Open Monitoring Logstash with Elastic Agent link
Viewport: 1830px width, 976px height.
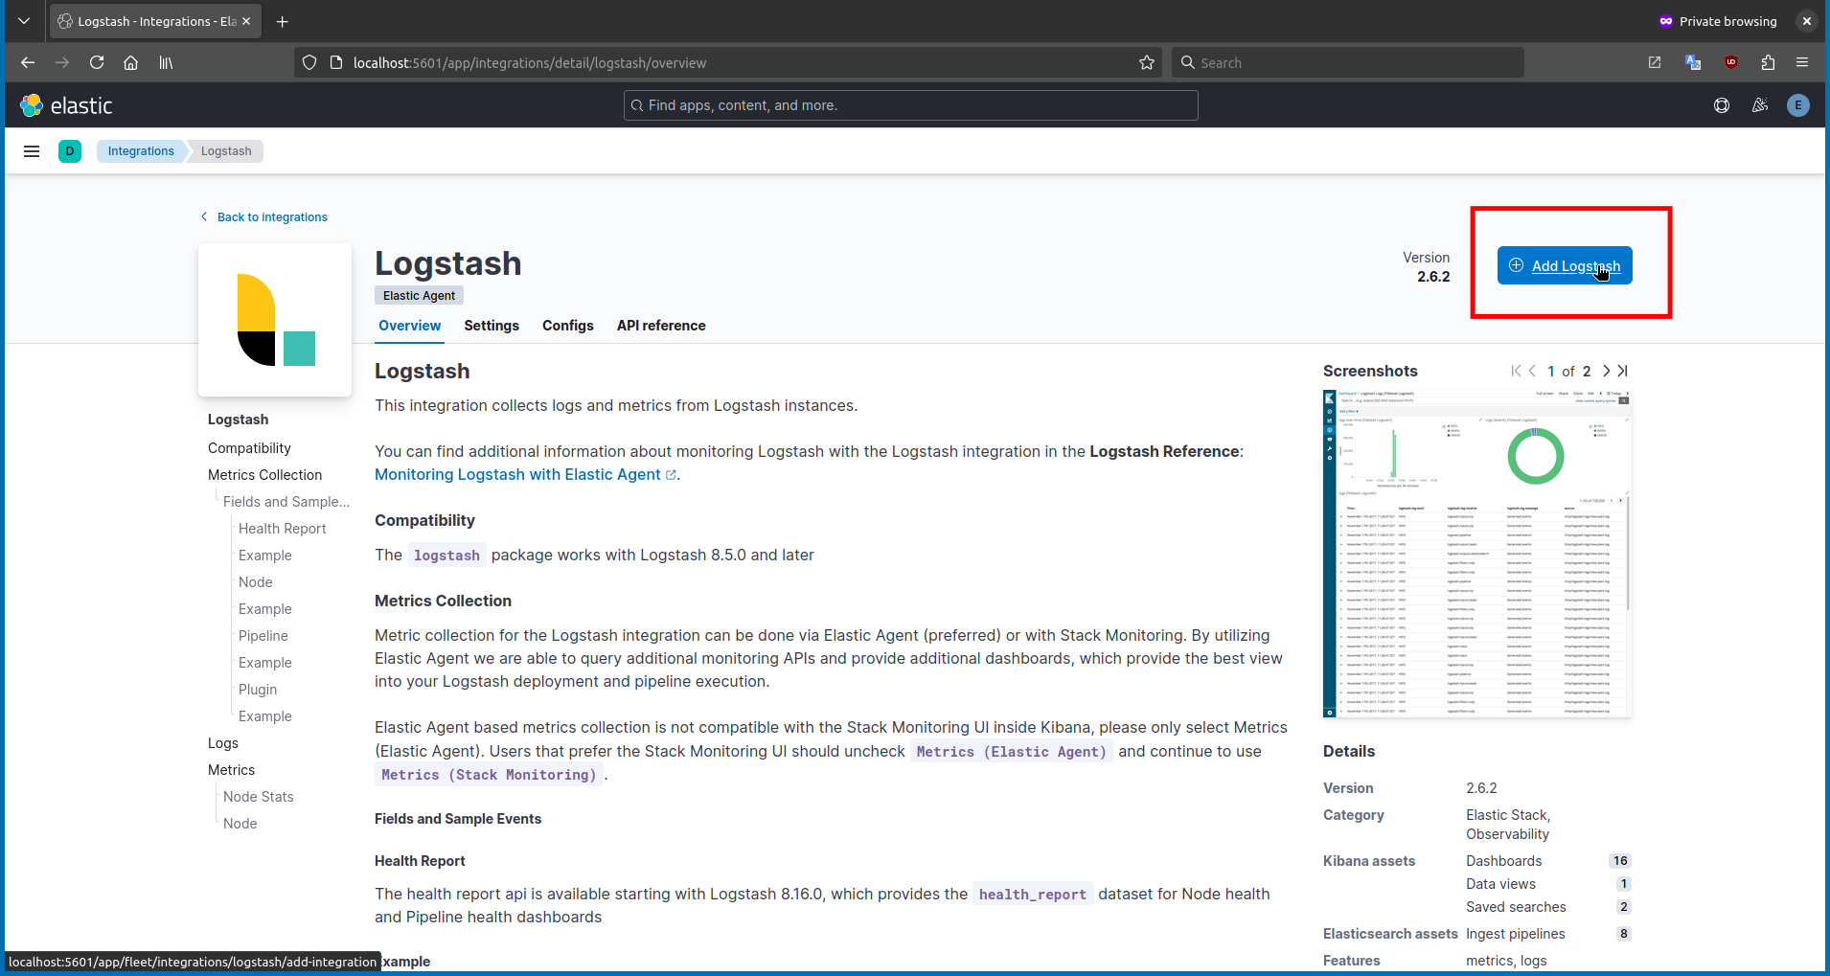tap(526, 475)
